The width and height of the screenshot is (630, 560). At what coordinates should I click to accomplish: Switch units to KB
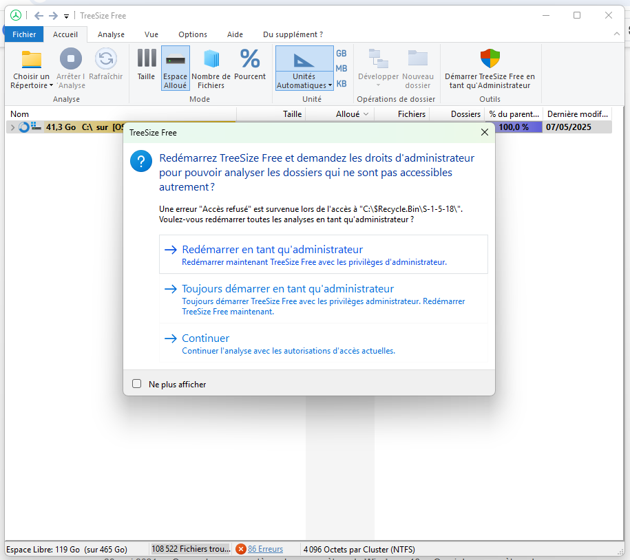pyautogui.click(x=341, y=83)
